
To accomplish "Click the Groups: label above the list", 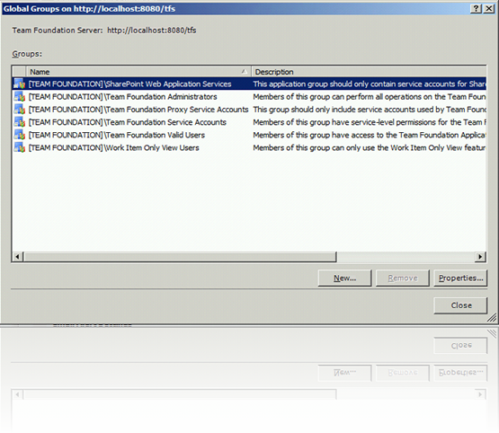I will click(x=27, y=54).
